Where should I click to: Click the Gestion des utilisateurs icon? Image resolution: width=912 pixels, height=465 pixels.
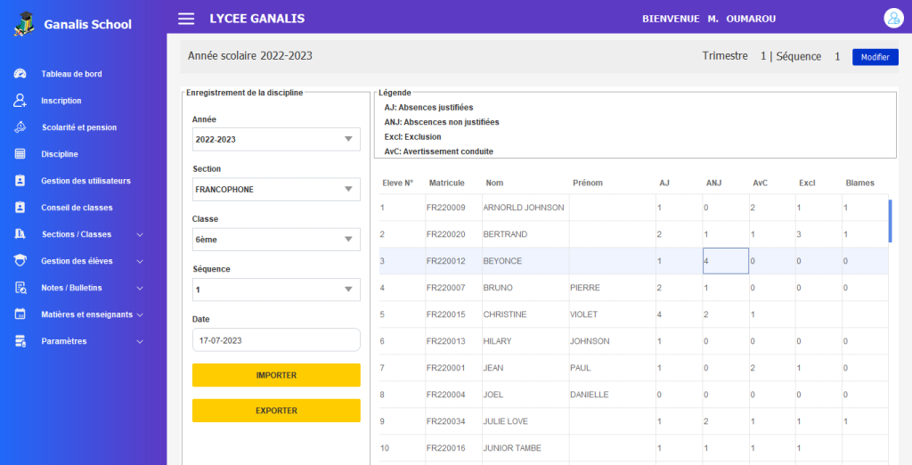[x=20, y=181]
